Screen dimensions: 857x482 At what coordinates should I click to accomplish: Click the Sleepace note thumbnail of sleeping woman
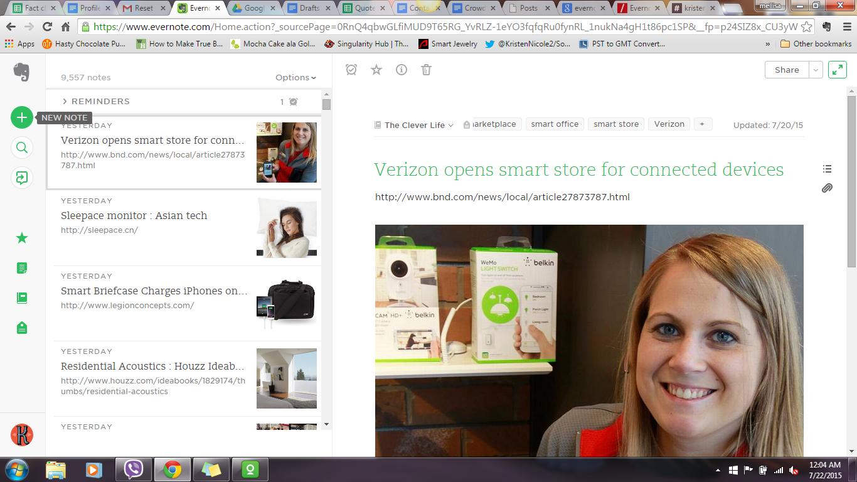click(x=287, y=227)
